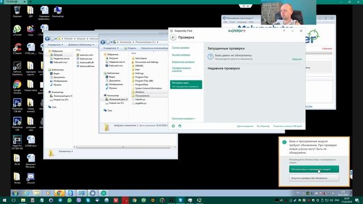
Task: Click Windows 7 Start orb in remote taskbar
Action: (x=15, y=193)
